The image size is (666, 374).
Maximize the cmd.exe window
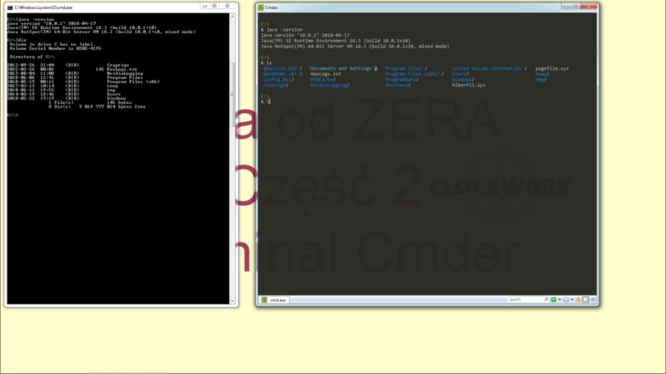pyautogui.click(x=215, y=6)
